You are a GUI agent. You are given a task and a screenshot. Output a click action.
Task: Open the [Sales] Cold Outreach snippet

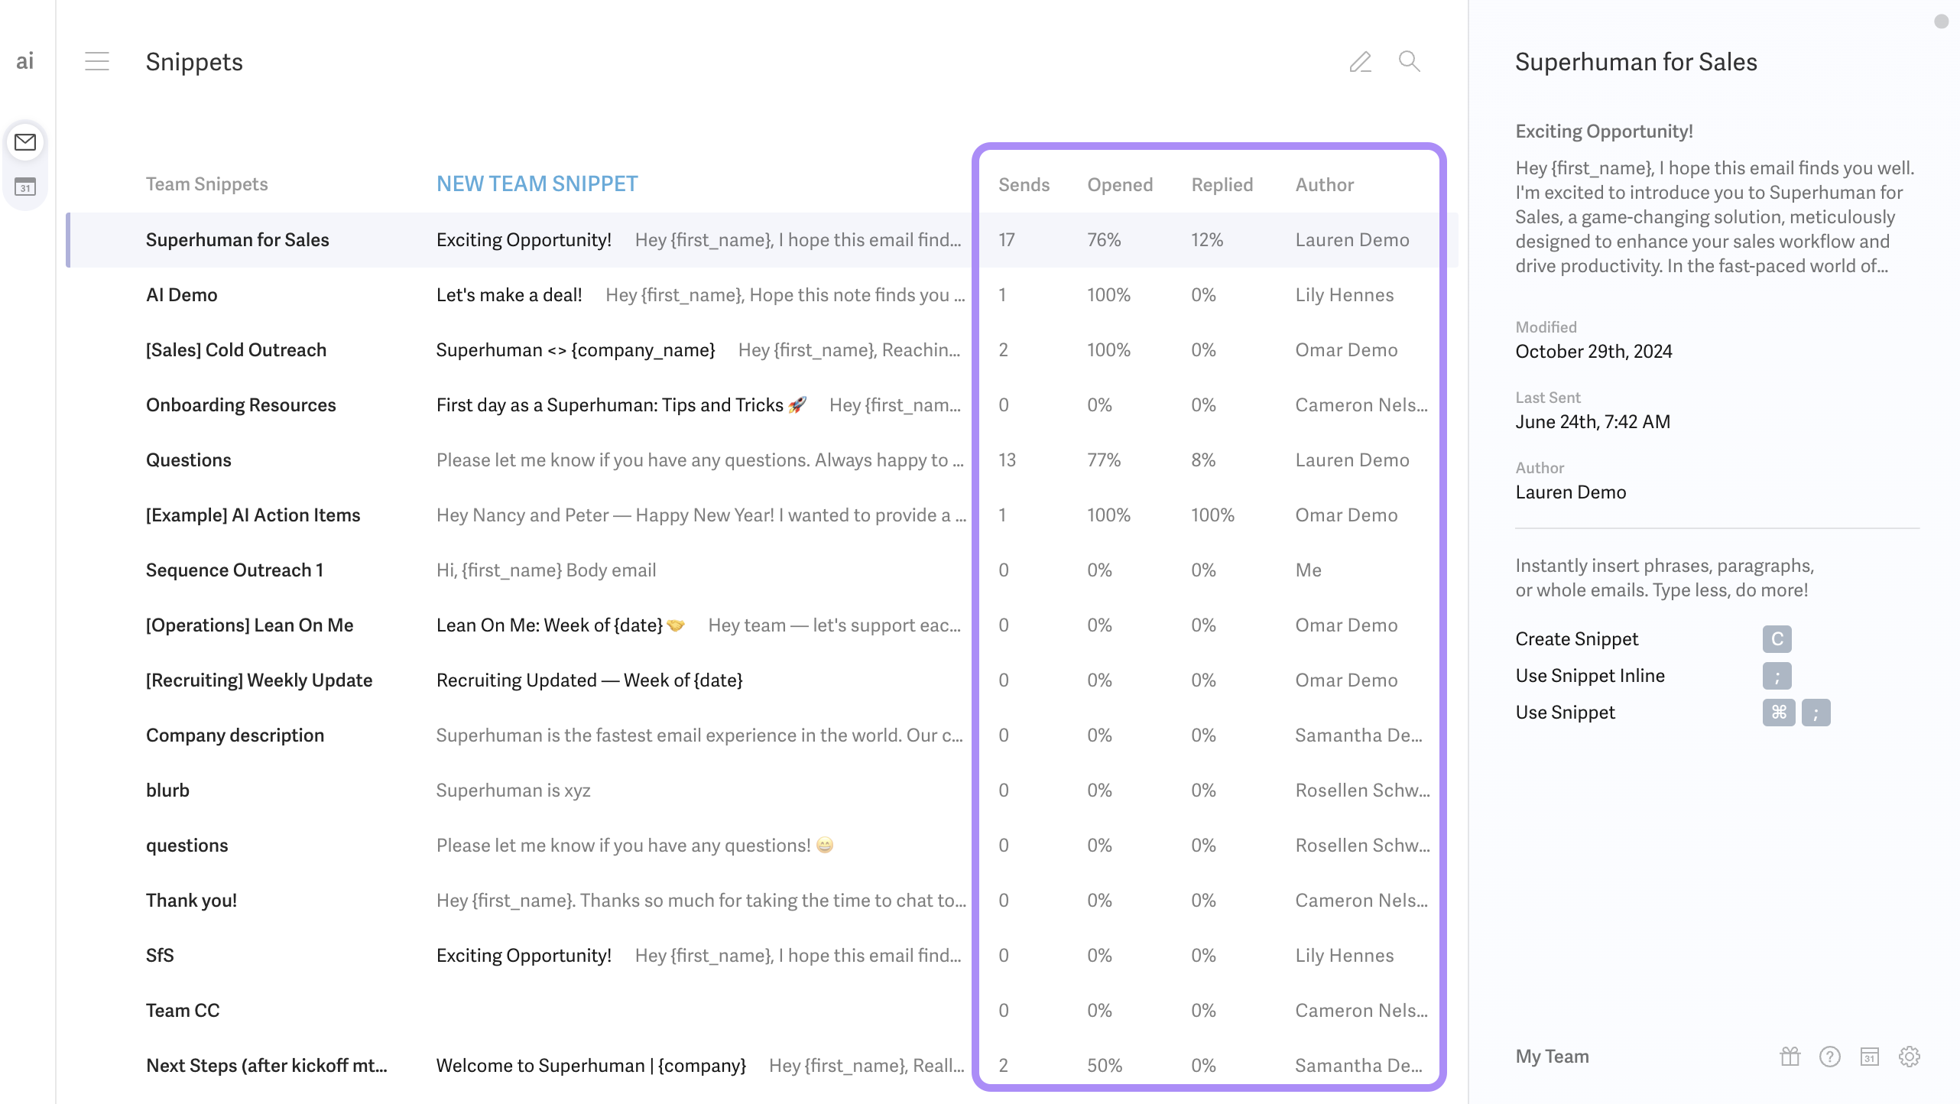tap(236, 350)
